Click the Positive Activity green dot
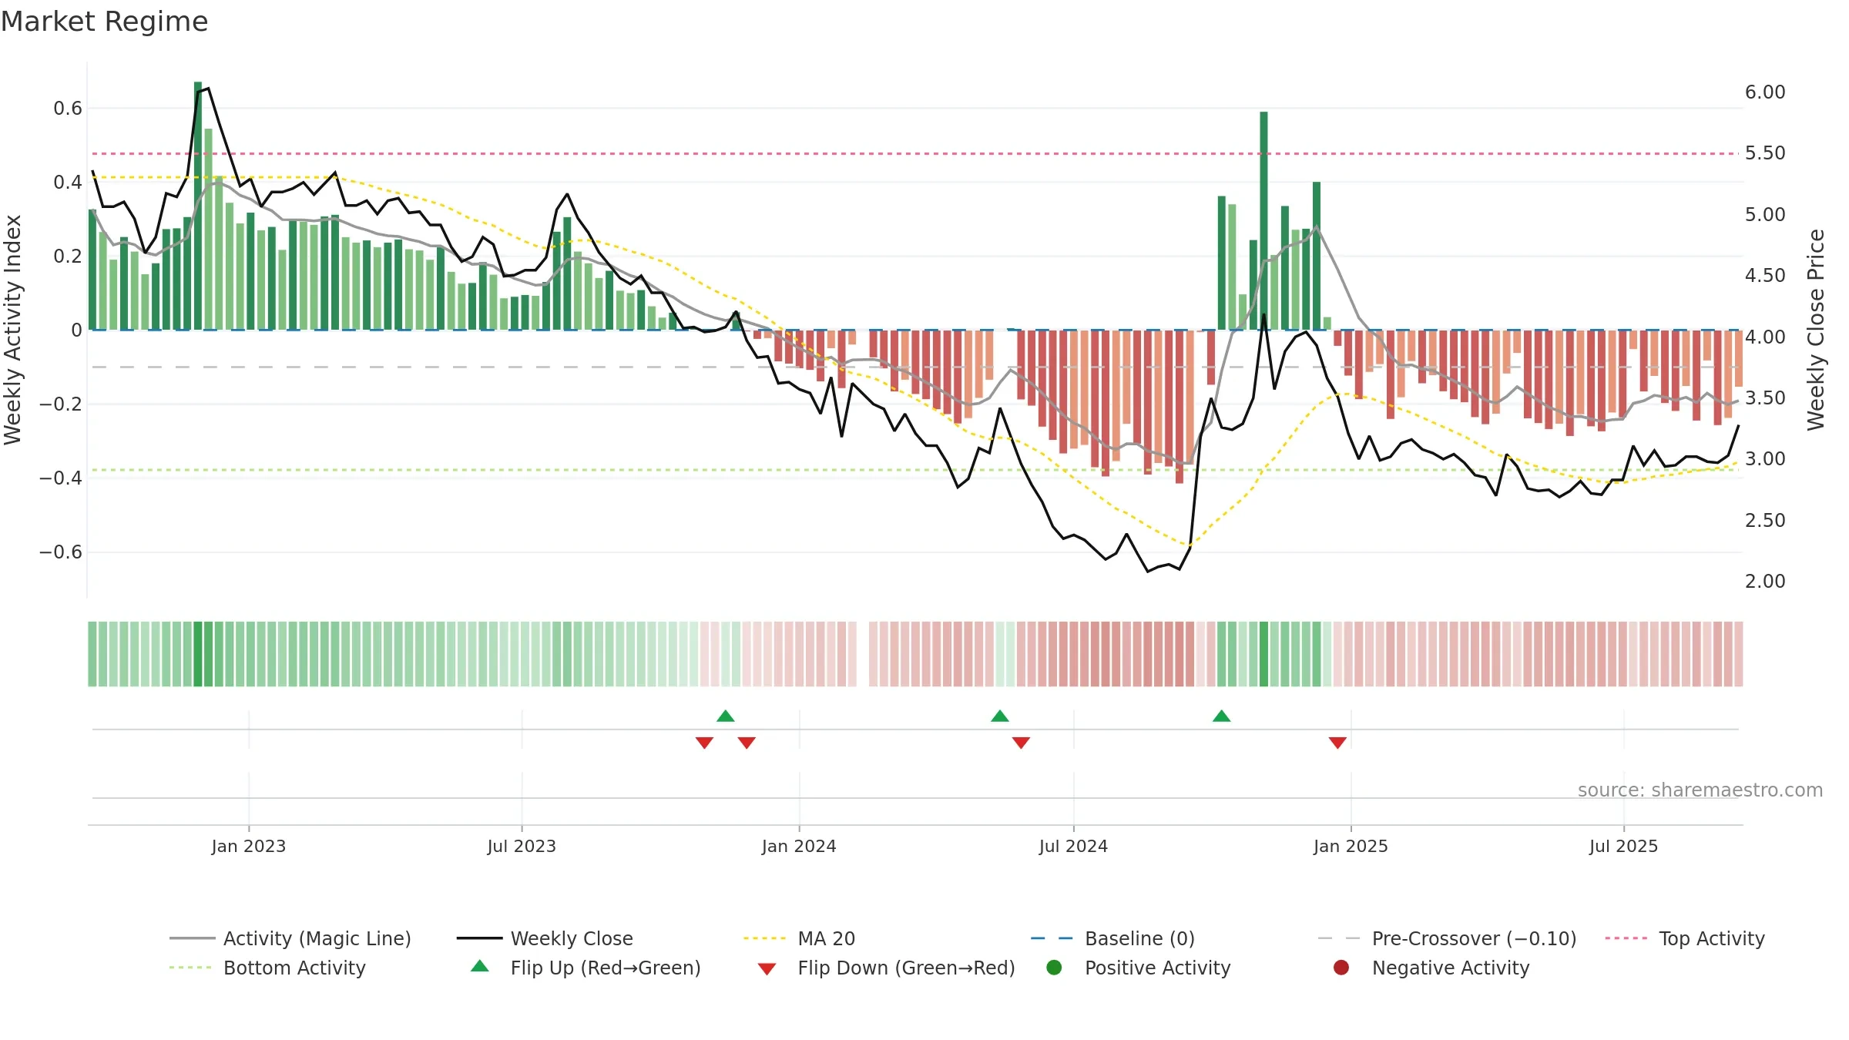 1054,967
